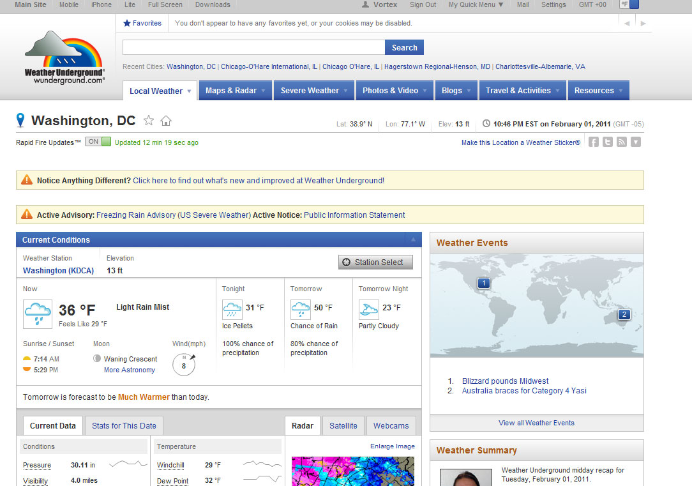
Task: Open Australia braces for Category 4 Yasi
Action: click(524, 391)
